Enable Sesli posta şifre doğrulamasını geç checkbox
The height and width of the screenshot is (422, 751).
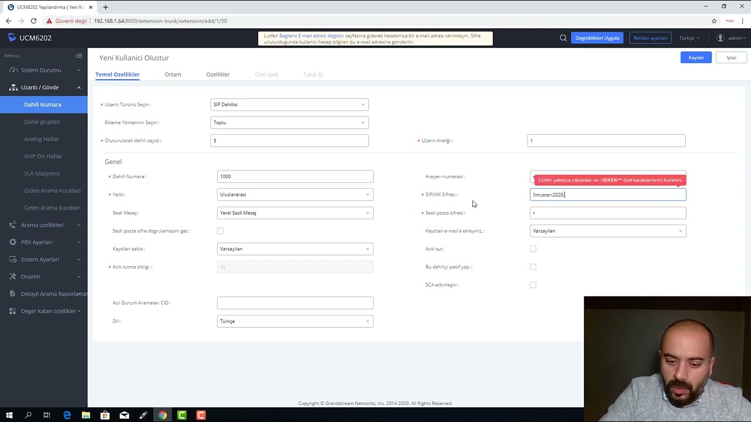tap(221, 231)
